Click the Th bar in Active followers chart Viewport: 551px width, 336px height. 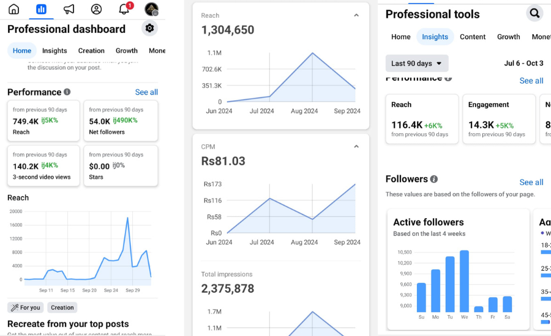tap(479, 309)
